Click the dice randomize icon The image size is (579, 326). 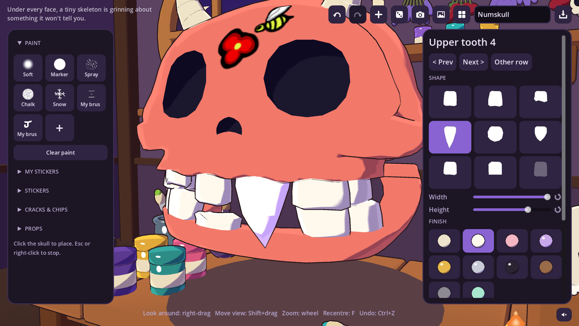399,14
